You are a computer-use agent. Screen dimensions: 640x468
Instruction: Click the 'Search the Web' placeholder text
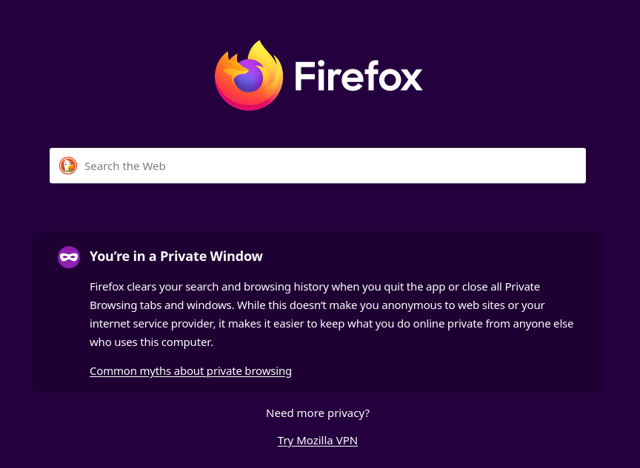(125, 166)
